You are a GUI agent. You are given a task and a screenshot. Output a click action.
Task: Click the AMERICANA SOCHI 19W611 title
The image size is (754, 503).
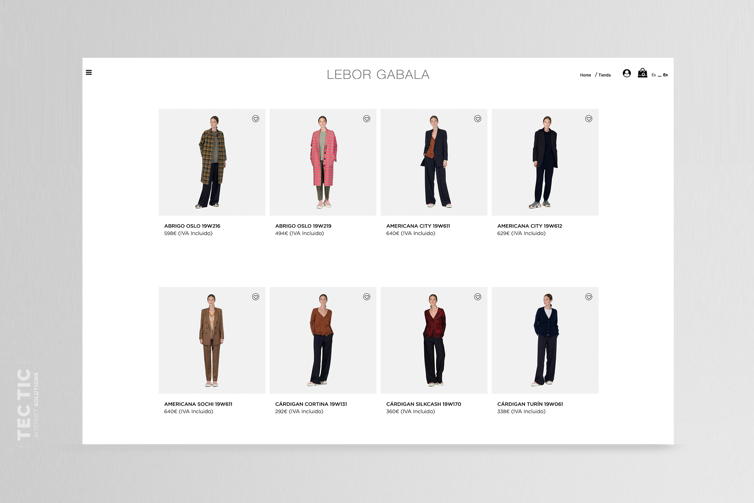pyautogui.click(x=198, y=404)
